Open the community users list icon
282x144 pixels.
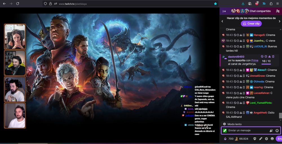[x=278, y=11]
